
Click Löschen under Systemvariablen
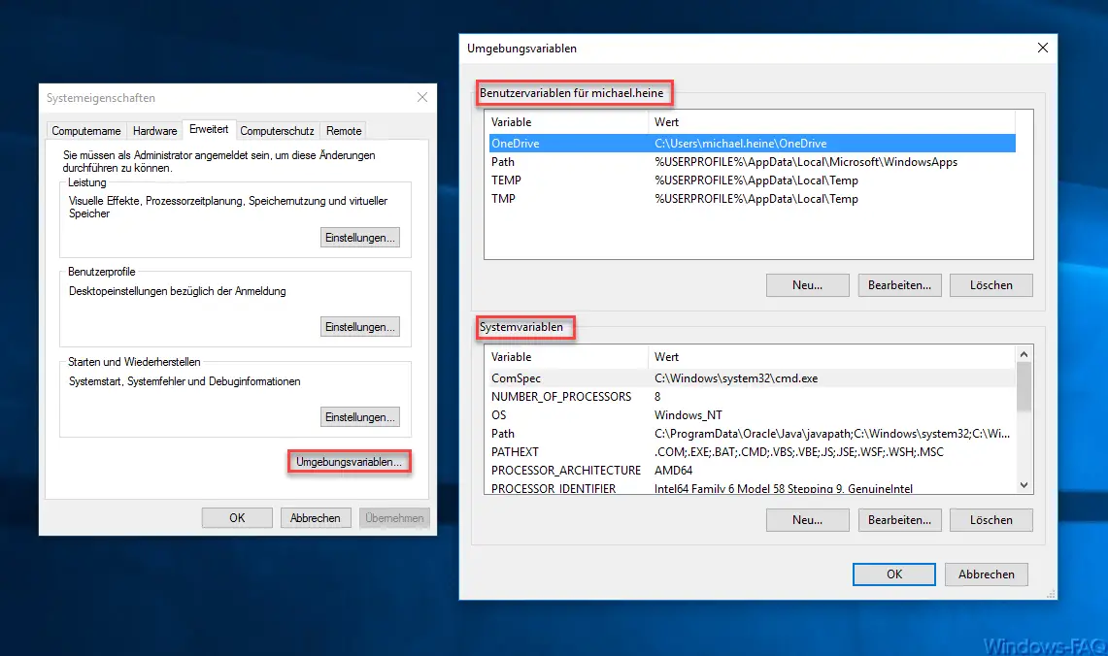click(x=990, y=519)
